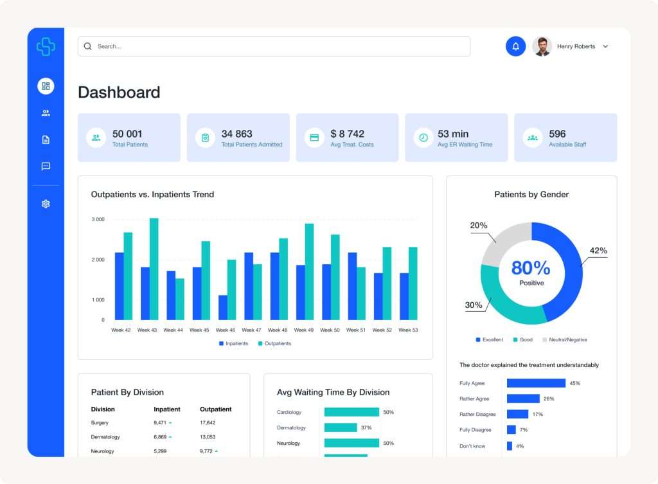Toggle the Excellent legend item
The height and width of the screenshot is (484, 658).
point(492,339)
